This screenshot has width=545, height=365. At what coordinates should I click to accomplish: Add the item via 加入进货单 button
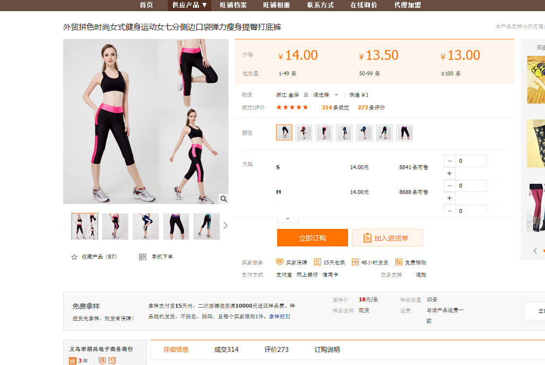(387, 238)
